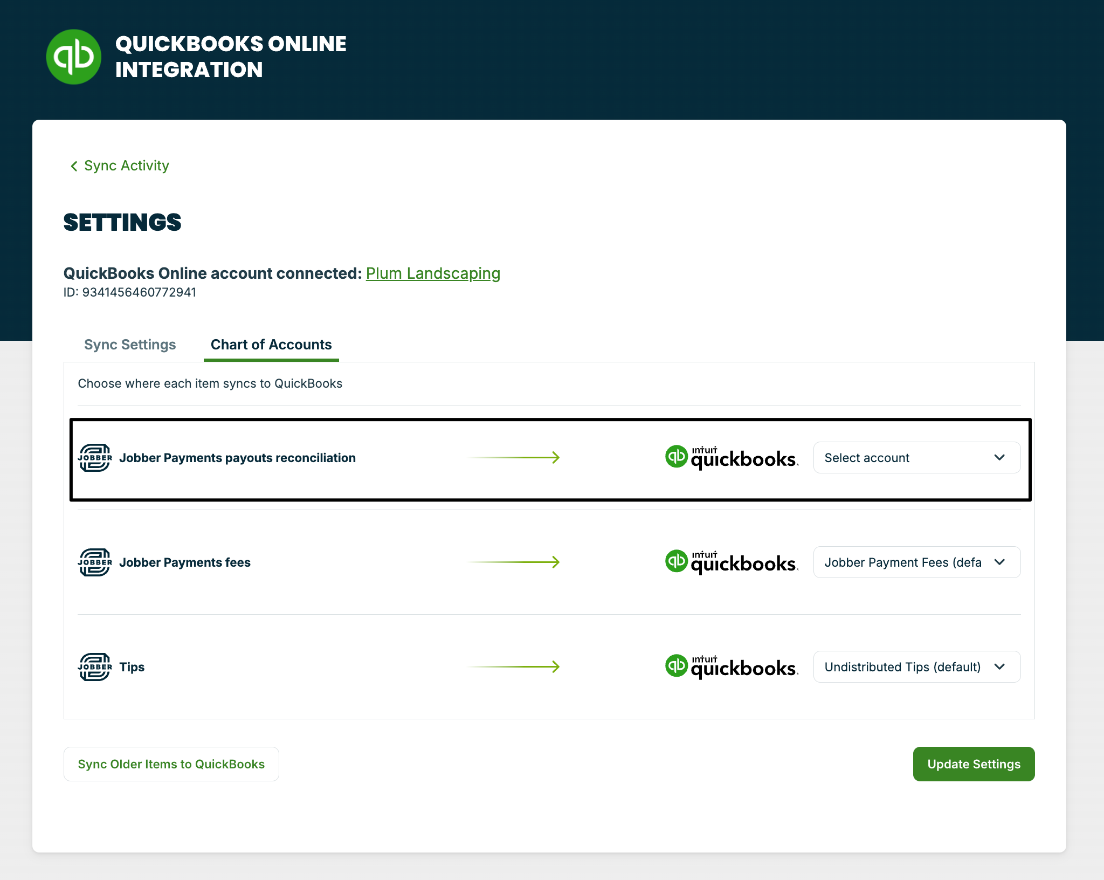Viewport: 1104px width, 880px height.
Task: Open the Undistributed Tips dropdown
Action: [x=916, y=667]
